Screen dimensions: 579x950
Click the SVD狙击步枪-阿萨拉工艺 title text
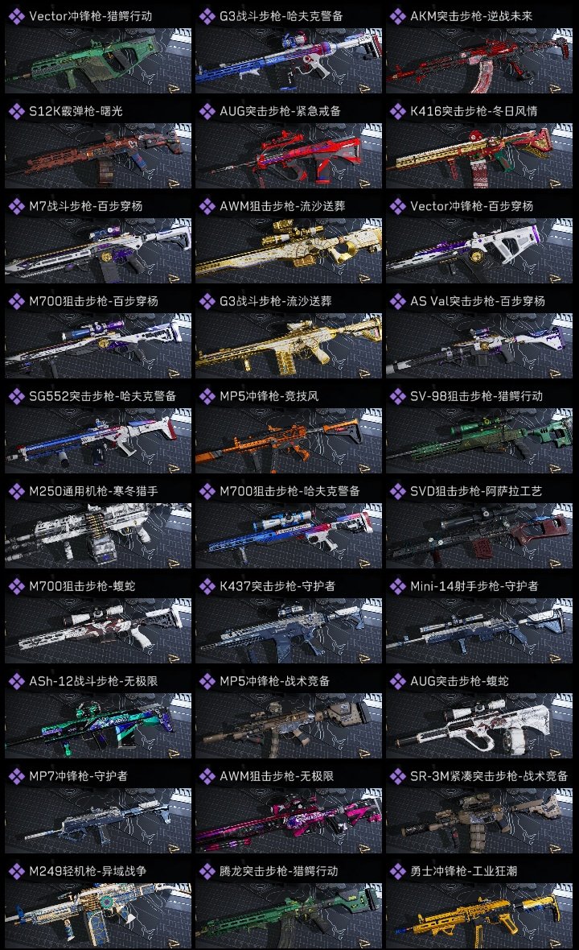click(x=476, y=491)
